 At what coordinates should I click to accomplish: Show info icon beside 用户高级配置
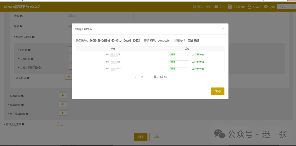(27, 114)
